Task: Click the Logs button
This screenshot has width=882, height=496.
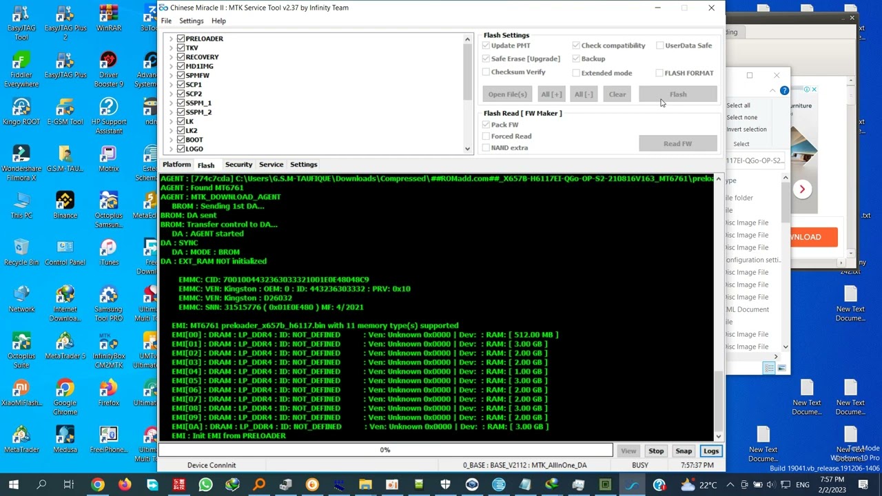Action: [710, 451]
